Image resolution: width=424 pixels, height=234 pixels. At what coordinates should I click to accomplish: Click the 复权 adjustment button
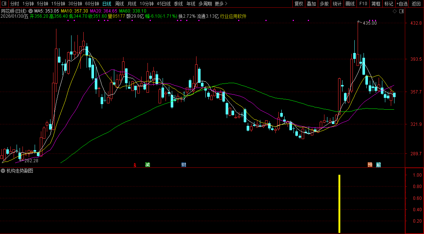pyautogui.click(x=299, y=4)
